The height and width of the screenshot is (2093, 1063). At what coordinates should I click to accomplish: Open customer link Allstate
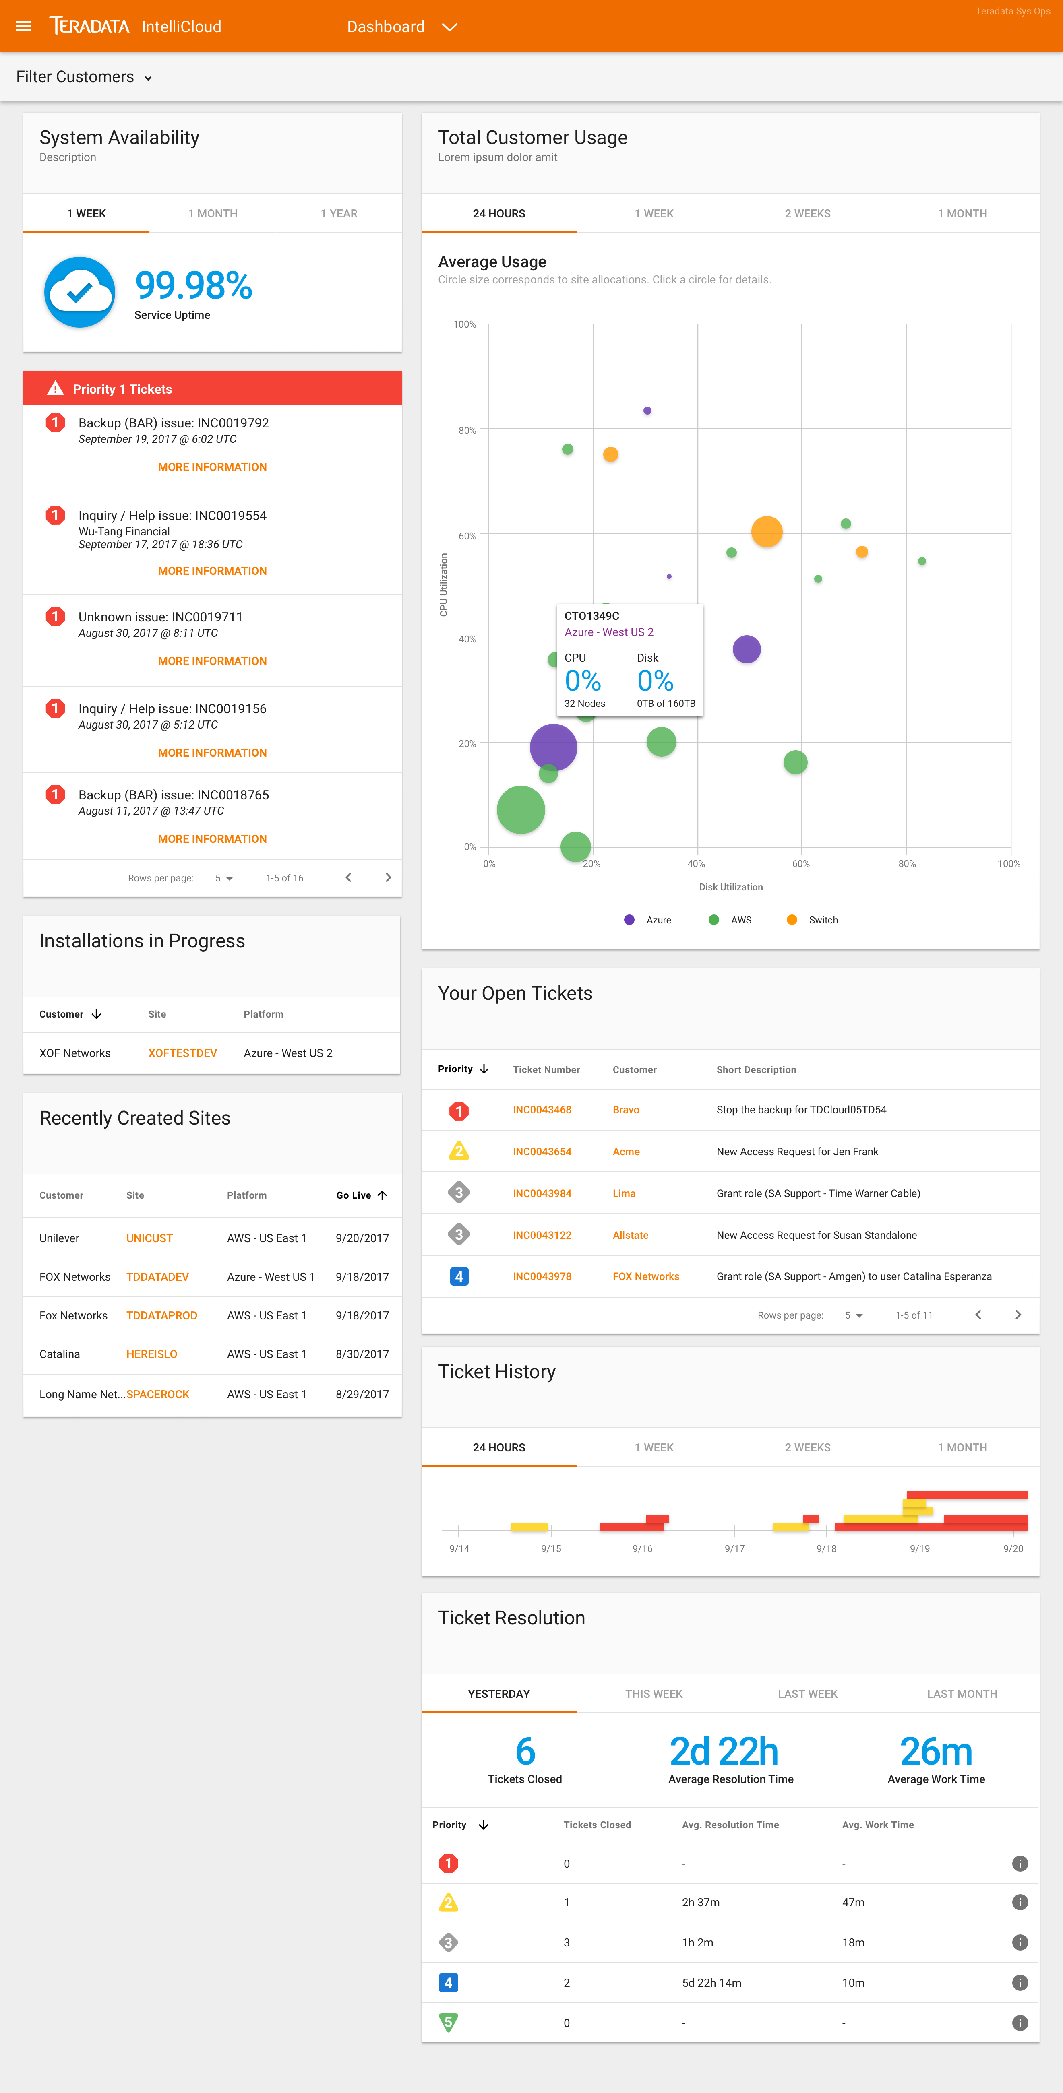(631, 1235)
